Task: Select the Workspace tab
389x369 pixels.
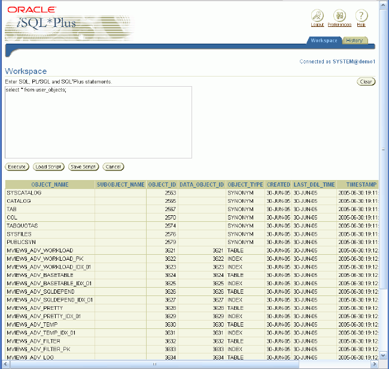Action: (324, 41)
